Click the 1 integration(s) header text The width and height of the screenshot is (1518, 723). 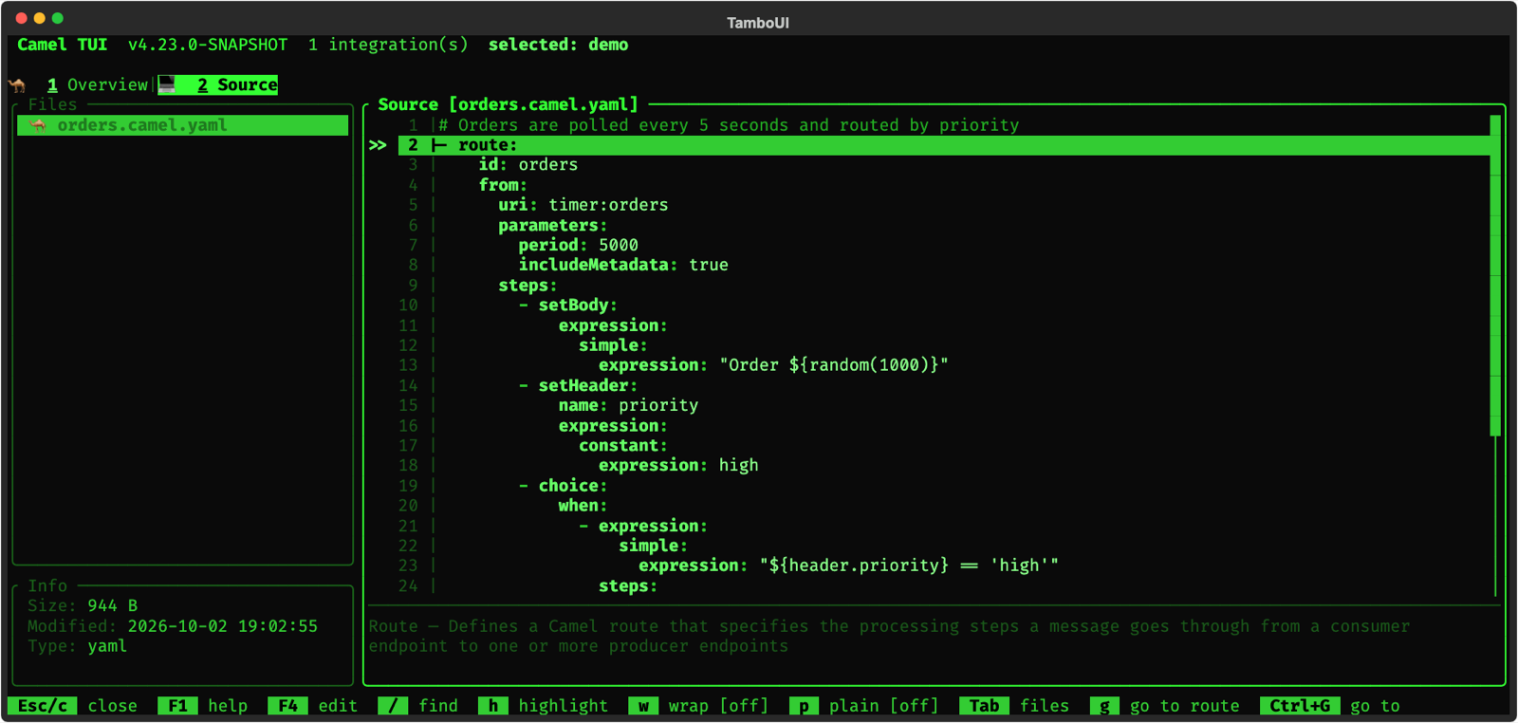(388, 45)
